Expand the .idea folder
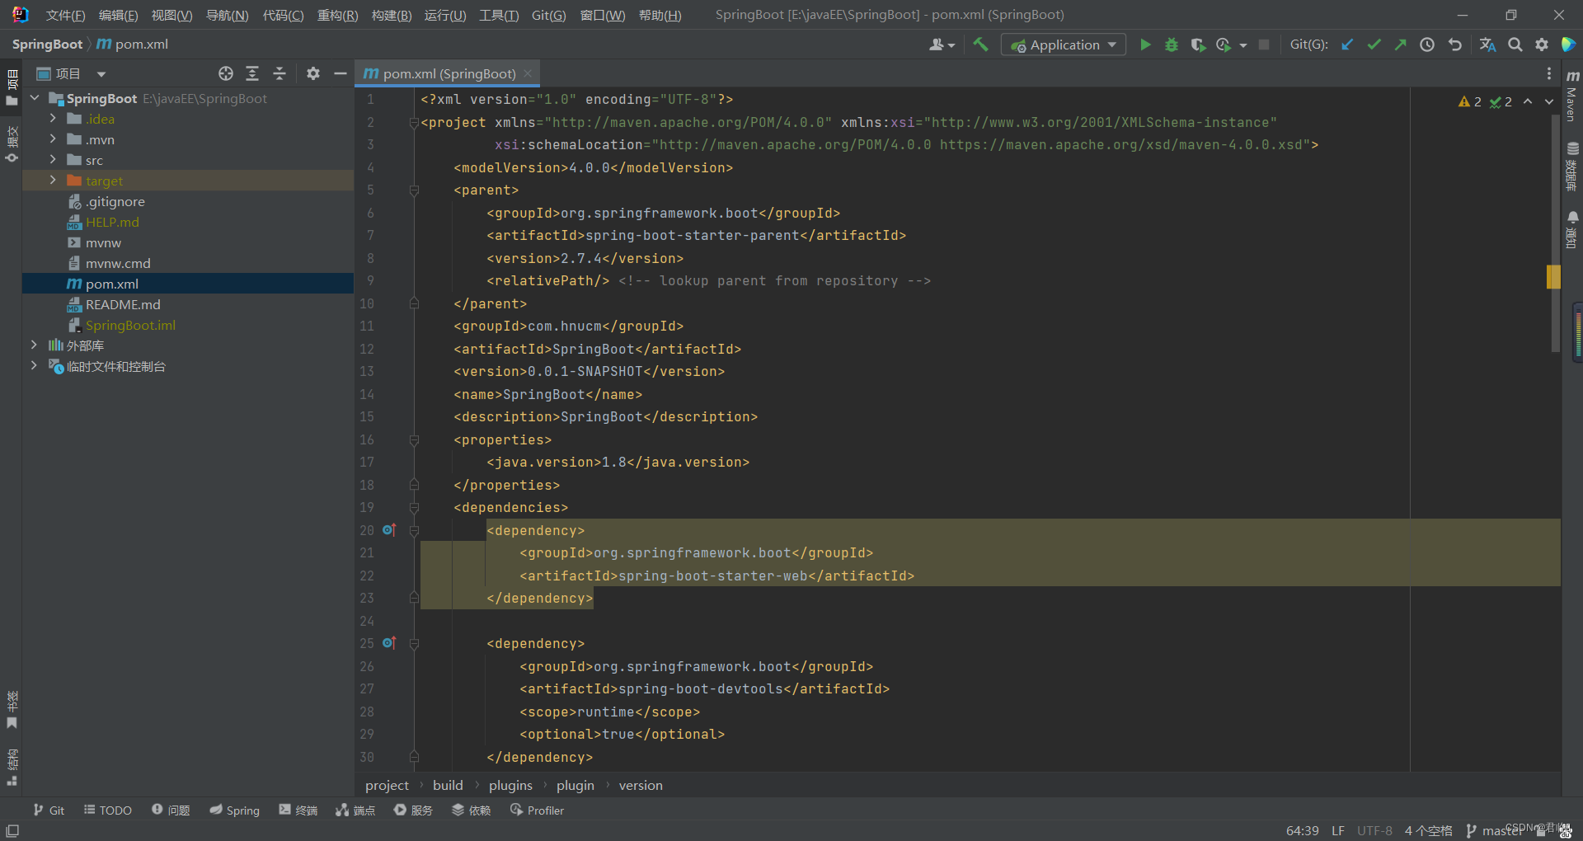Screen dimensions: 1583x841 (x=53, y=119)
